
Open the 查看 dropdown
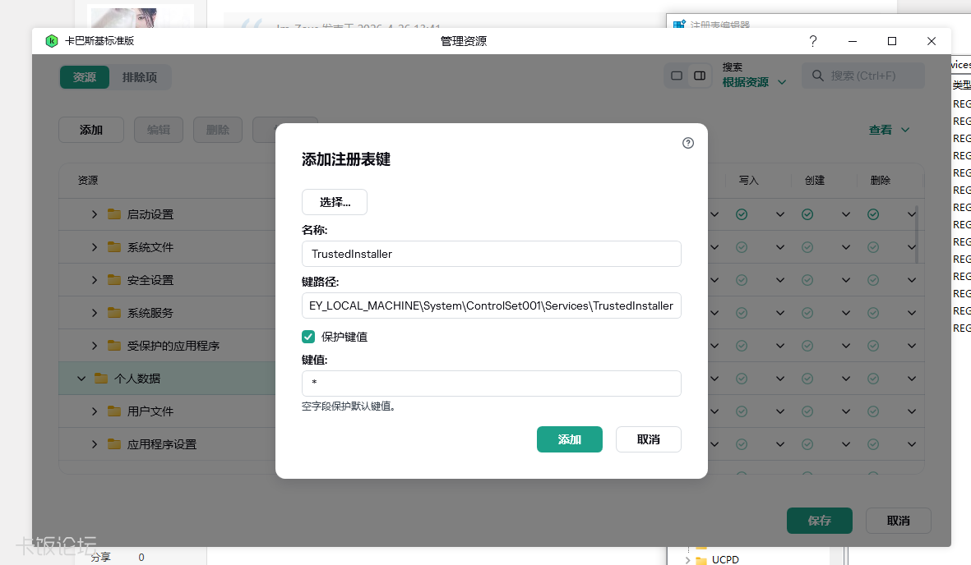click(889, 130)
